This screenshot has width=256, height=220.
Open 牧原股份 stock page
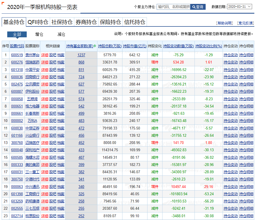pyautogui.click(x=32, y=216)
